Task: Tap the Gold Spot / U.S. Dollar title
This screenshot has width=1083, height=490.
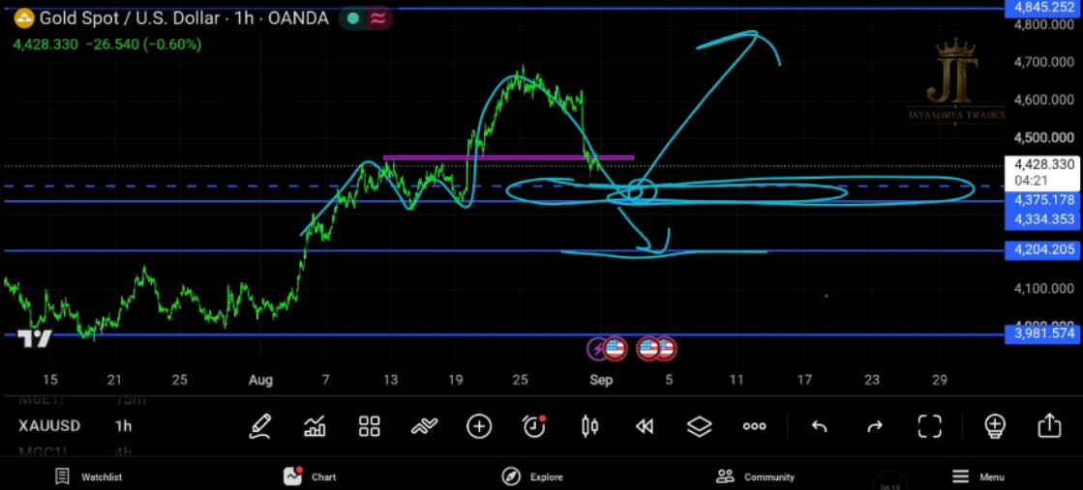Action: (x=184, y=18)
